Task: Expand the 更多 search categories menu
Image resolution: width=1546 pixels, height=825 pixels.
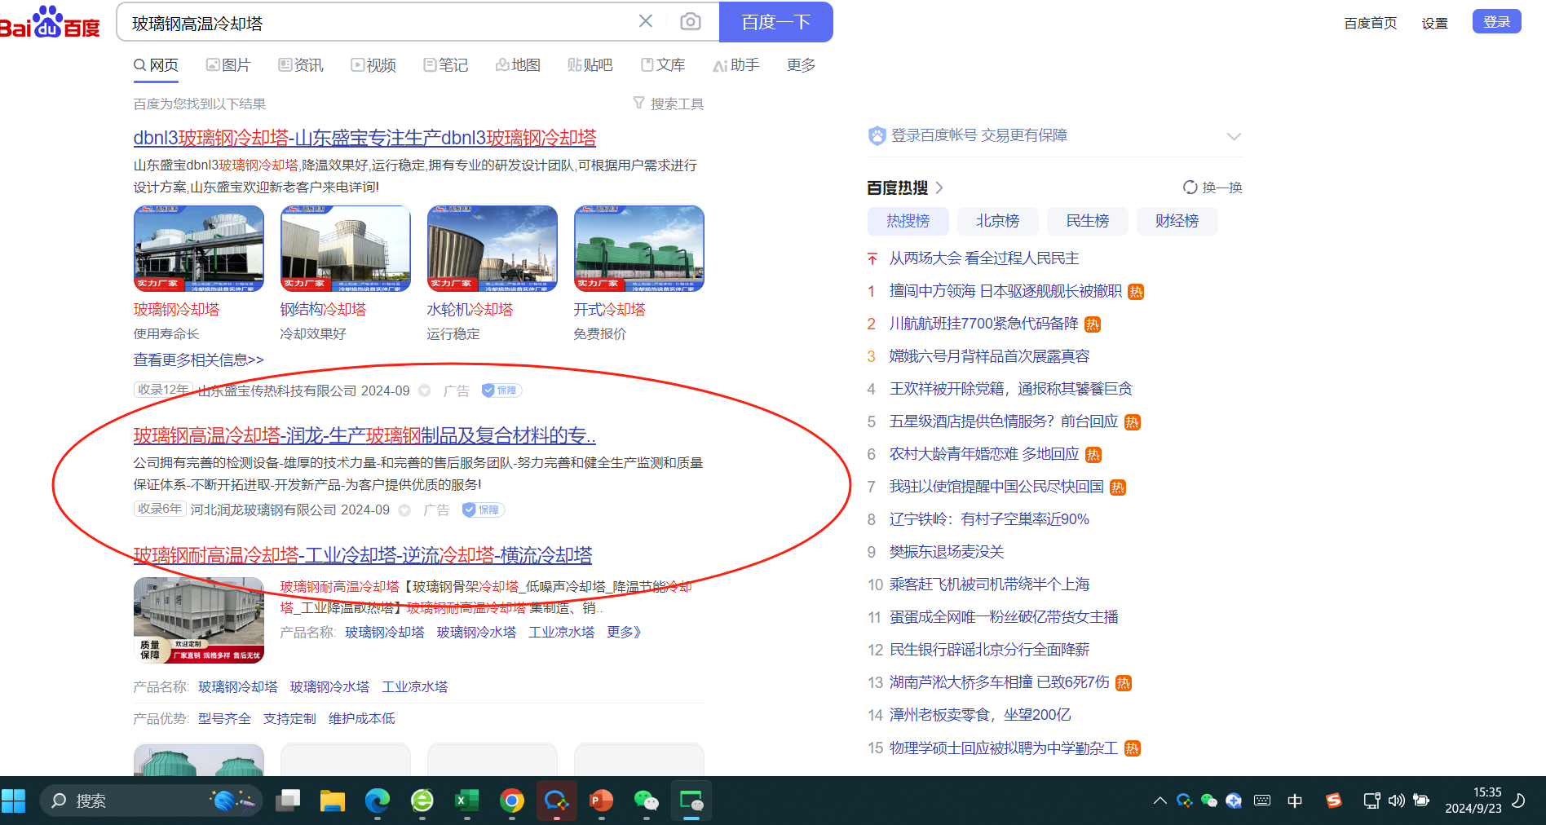Action: pos(800,65)
